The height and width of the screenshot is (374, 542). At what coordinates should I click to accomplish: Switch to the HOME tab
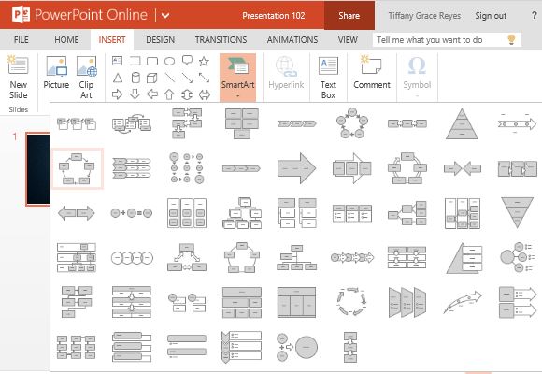(66, 40)
